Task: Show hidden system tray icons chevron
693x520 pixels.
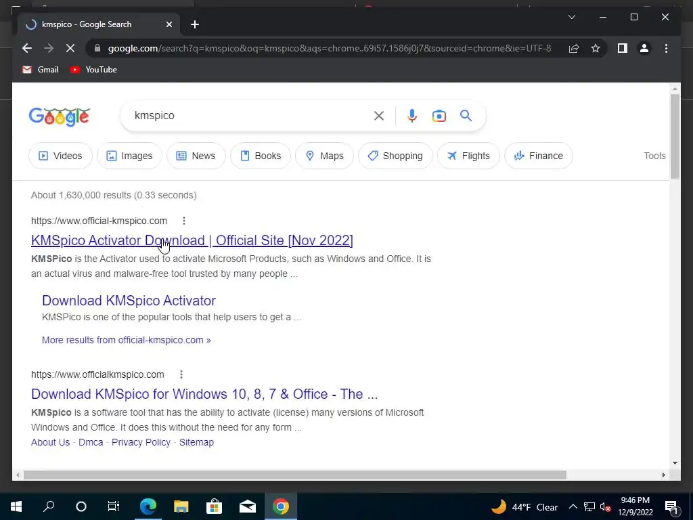Action: tap(573, 506)
